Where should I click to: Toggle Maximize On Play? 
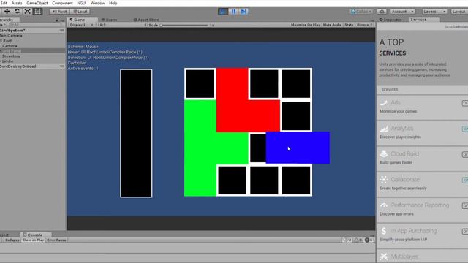306,25
